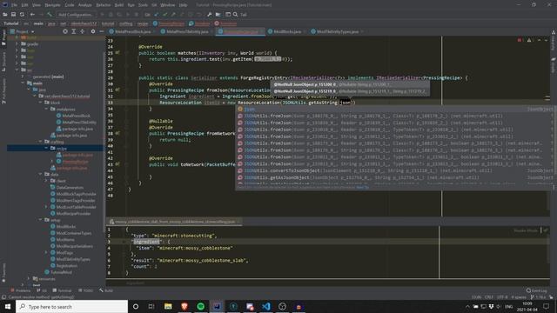Collapse the crafting package
The width and height of the screenshot is (557, 313).
(41, 142)
